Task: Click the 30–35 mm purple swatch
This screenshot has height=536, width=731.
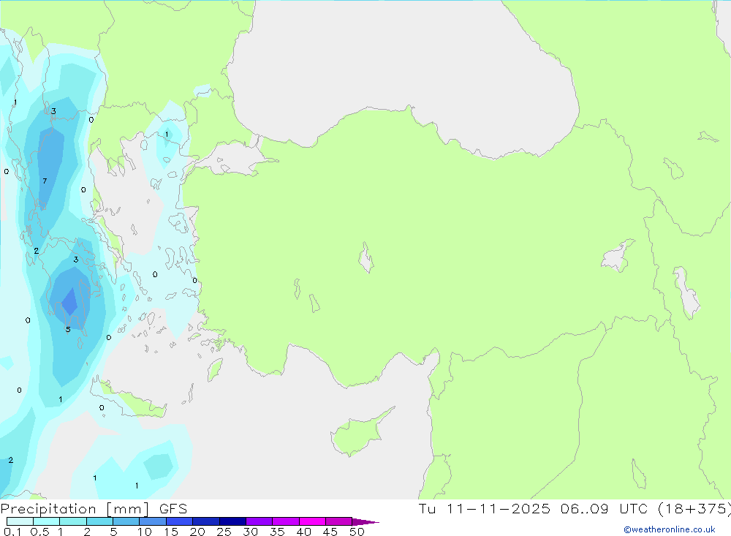Action: pos(259,521)
